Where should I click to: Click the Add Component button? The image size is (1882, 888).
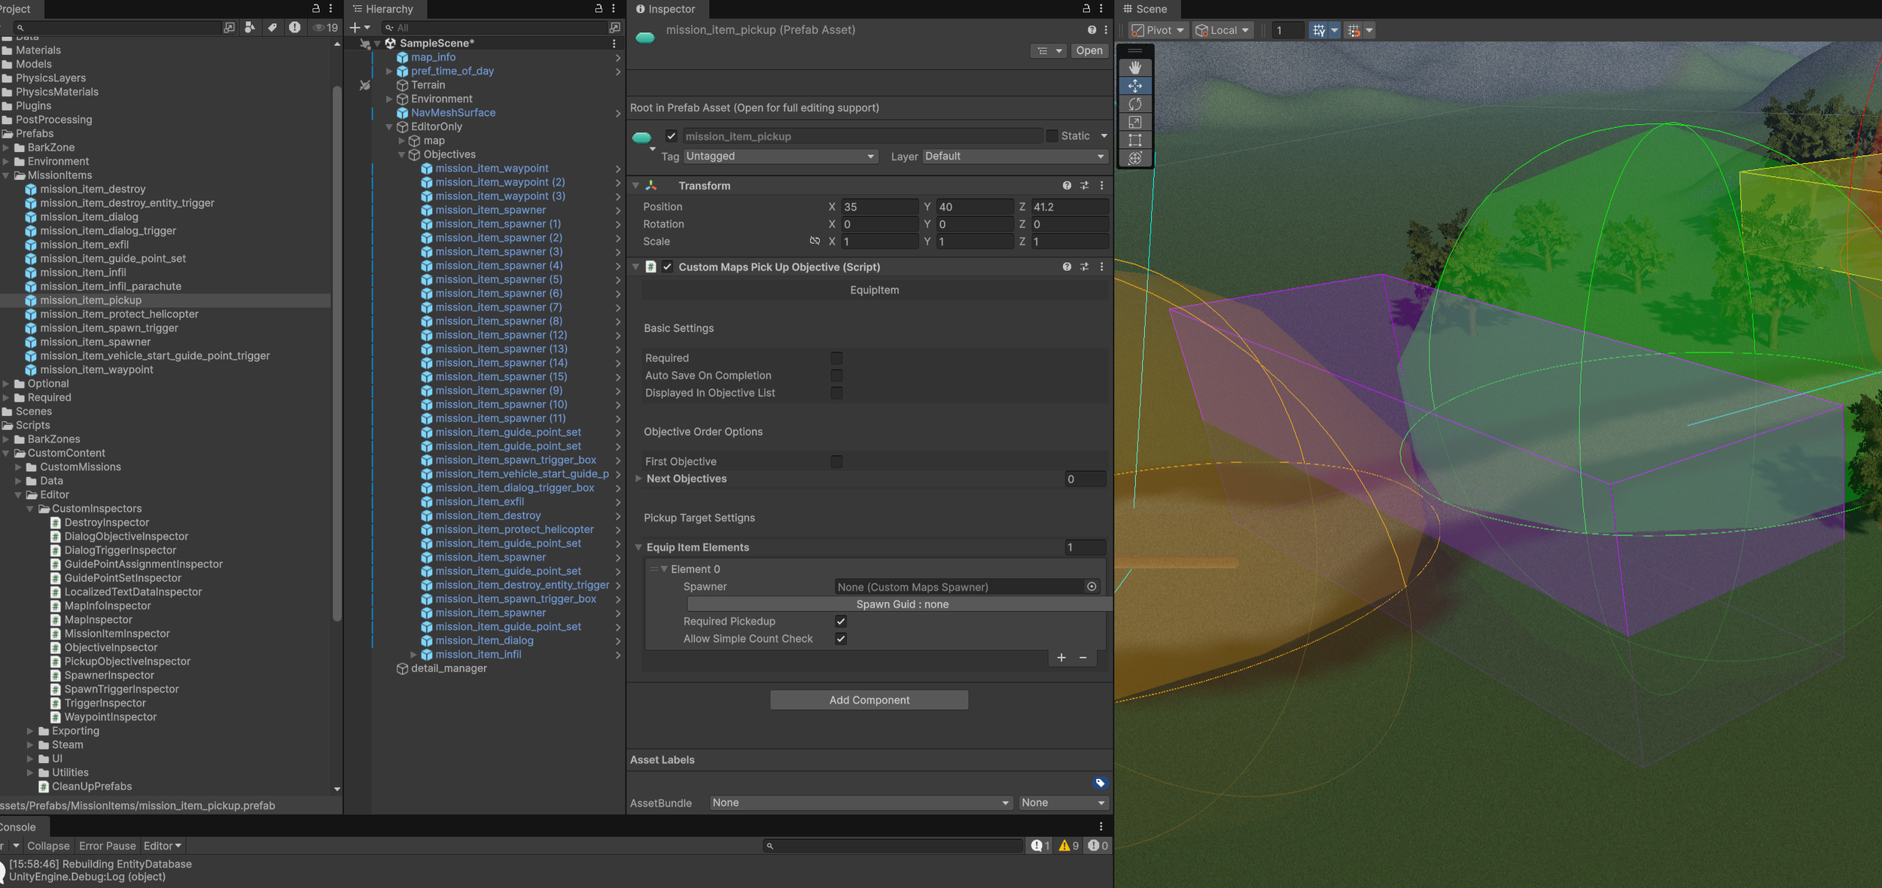pyautogui.click(x=869, y=700)
